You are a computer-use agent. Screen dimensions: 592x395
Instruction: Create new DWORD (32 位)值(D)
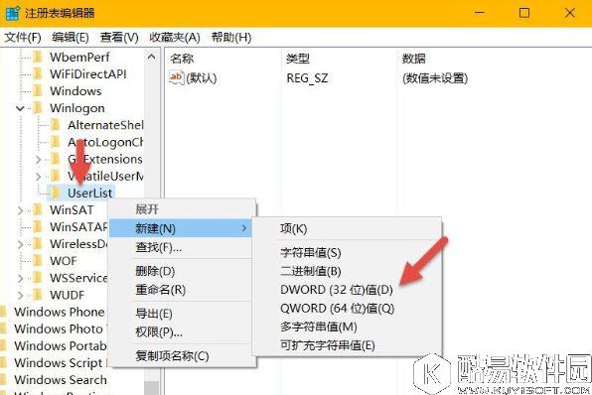[347, 290]
